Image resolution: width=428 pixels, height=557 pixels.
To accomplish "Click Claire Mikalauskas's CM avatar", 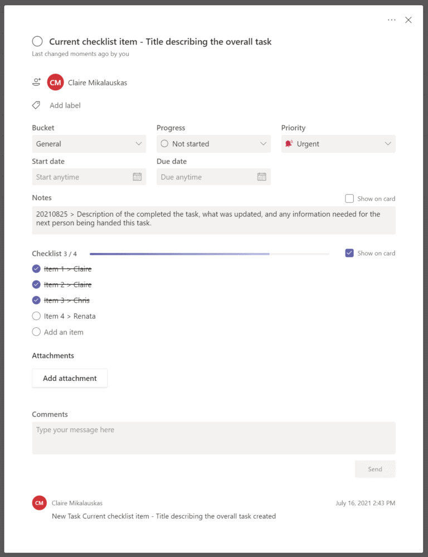I will (x=55, y=82).
